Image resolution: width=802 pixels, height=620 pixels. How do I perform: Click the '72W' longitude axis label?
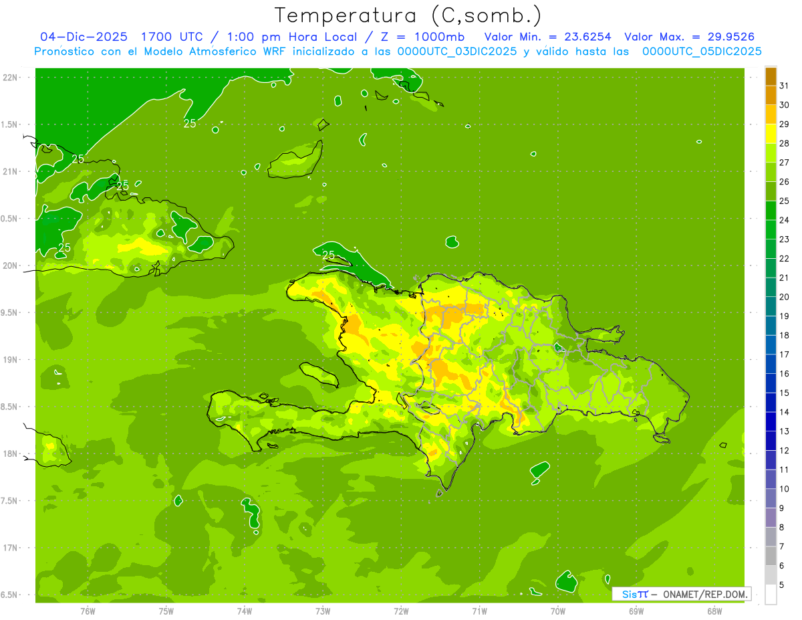point(401,611)
